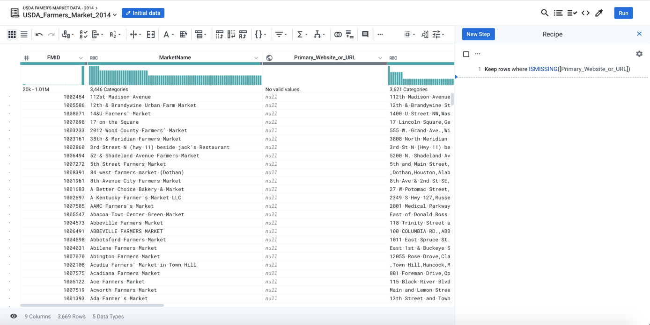Image resolution: width=650 pixels, height=325 pixels.
Task: Click the eyedropper icon near Run
Action: click(x=599, y=13)
